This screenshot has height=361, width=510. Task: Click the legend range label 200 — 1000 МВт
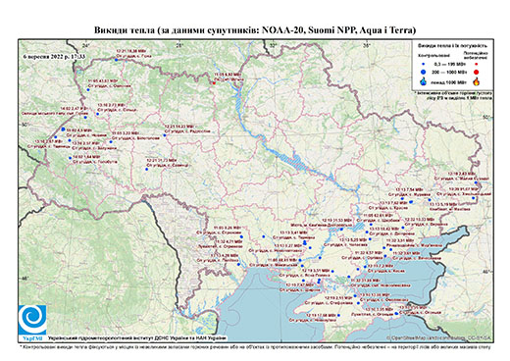(x=448, y=73)
